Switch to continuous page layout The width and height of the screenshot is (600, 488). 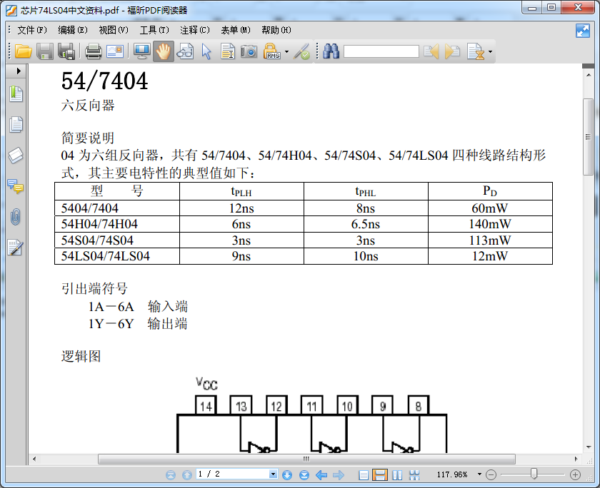(380, 475)
